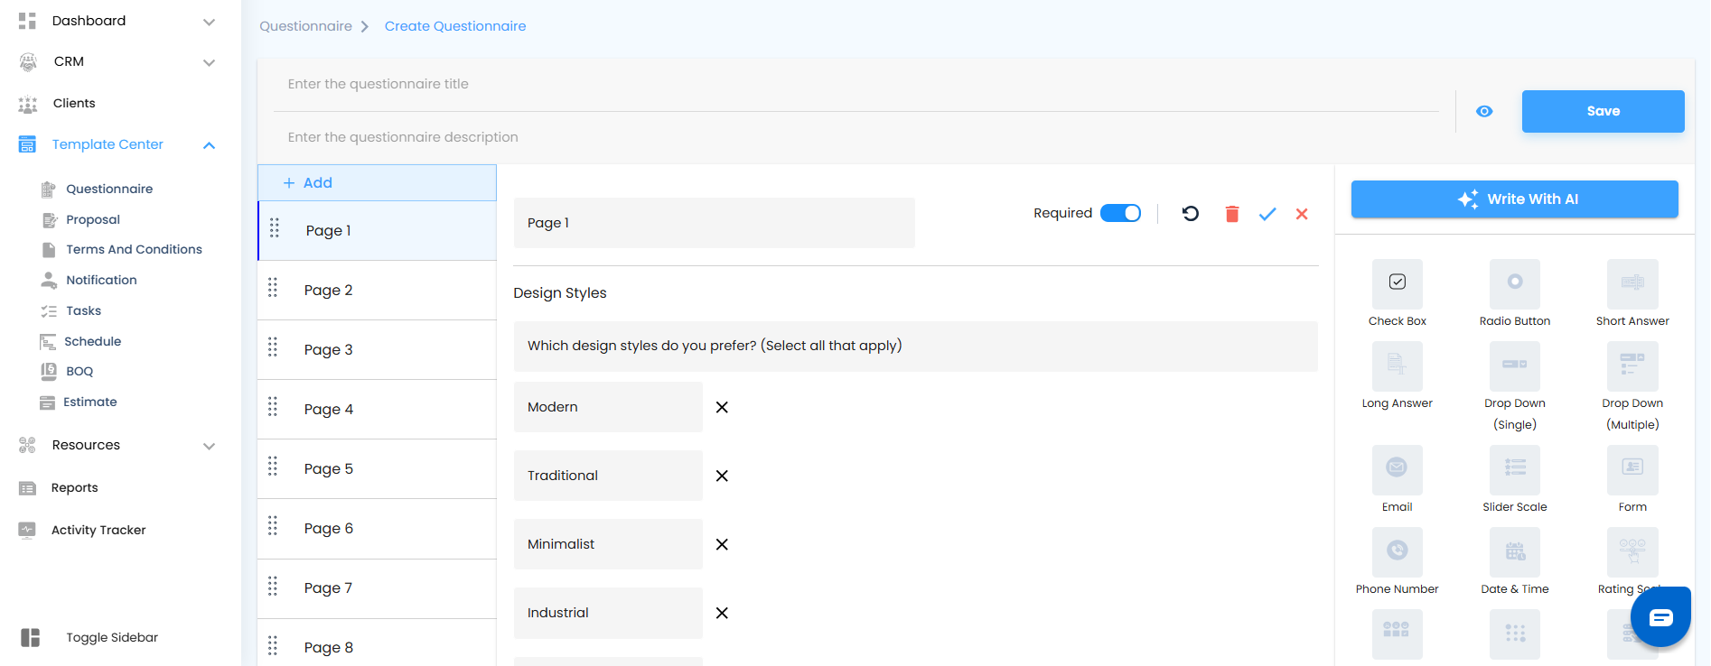Click the Write With AI button
Screen dimensions: 1711x666
(x=1514, y=199)
